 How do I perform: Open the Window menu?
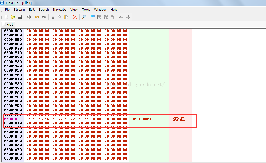pyautogui.click(x=100, y=10)
